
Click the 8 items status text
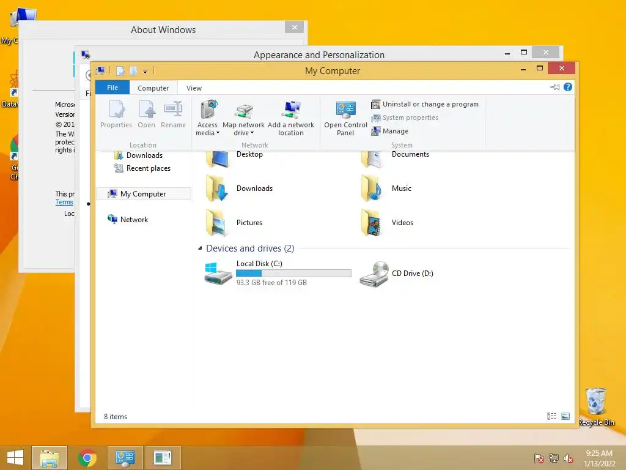coord(116,416)
